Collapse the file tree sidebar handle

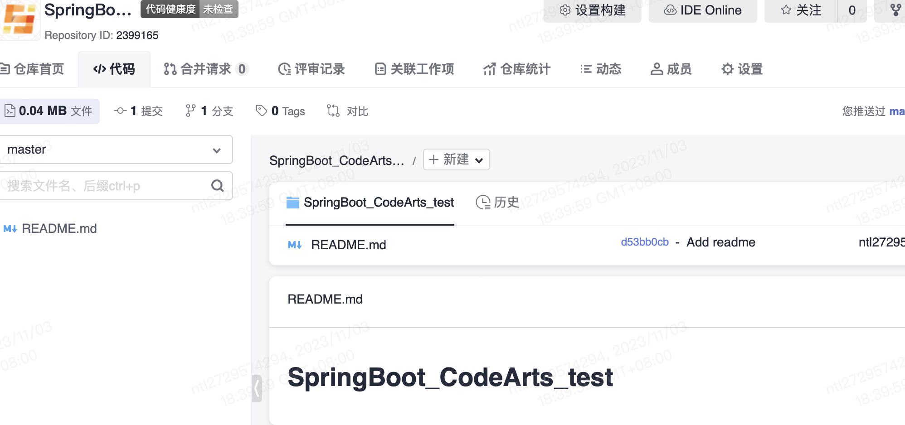pyautogui.click(x=257, y=388)
